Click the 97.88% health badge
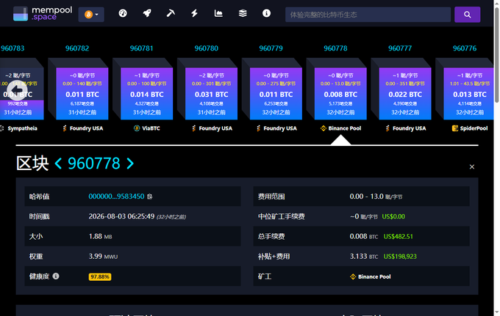 pyautogui.click(x=100, y=276)
